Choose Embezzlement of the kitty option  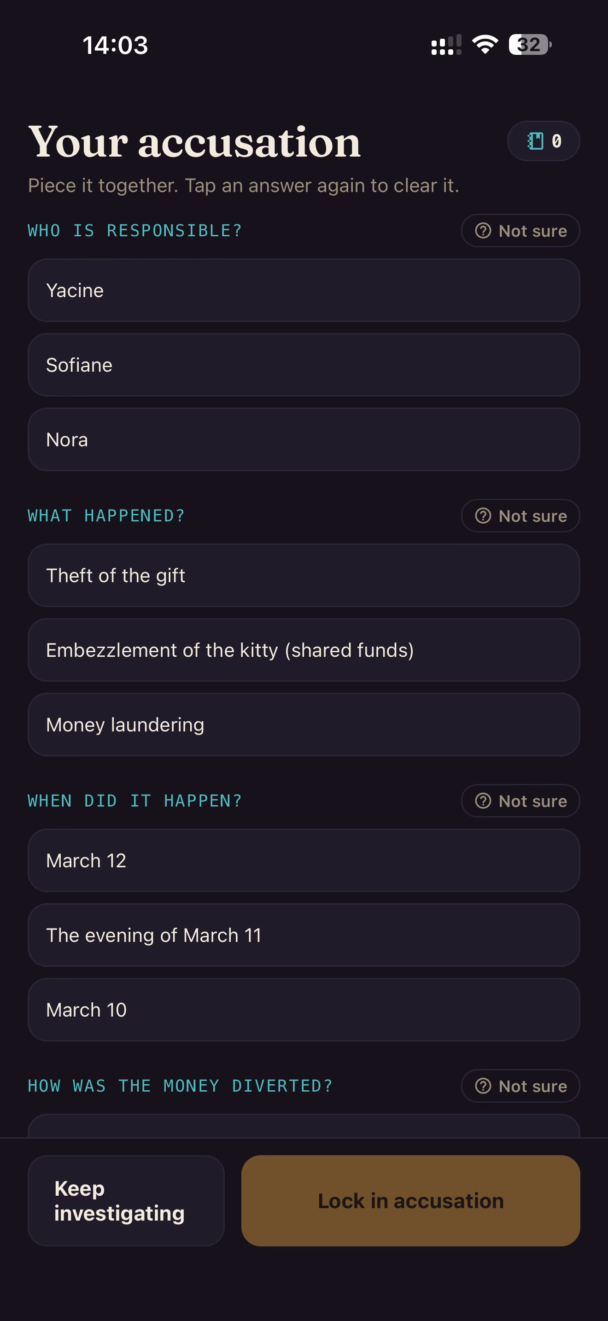point(304,650)
